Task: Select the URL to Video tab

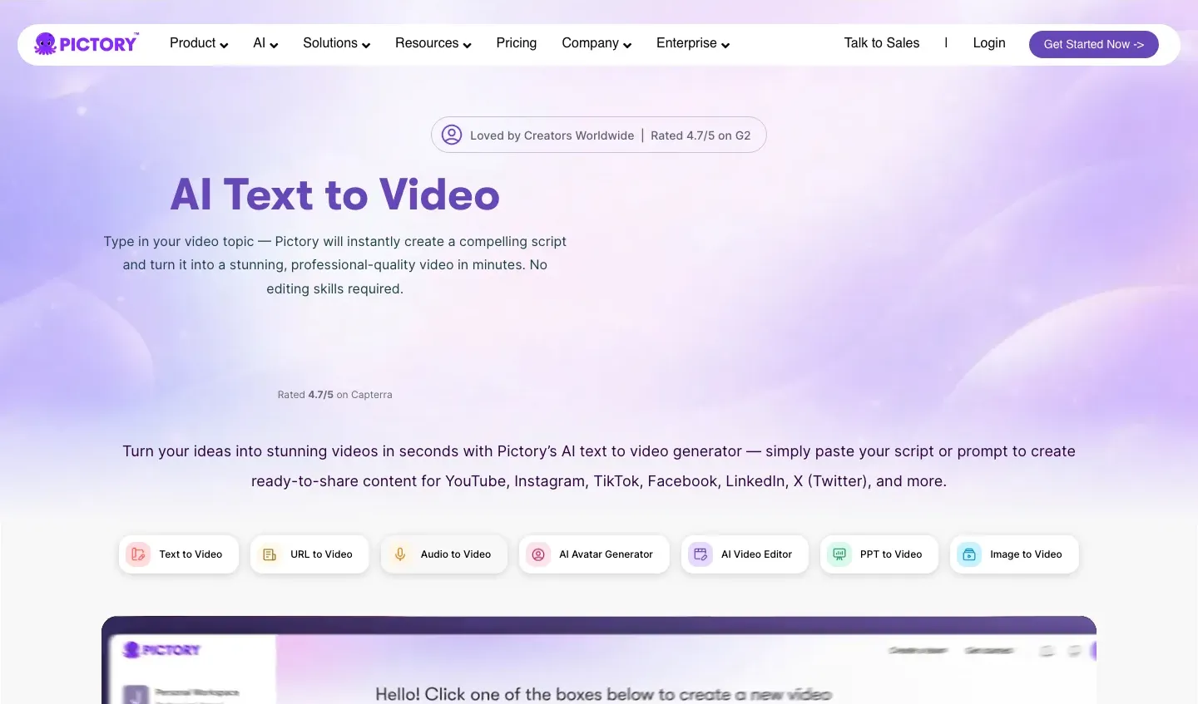Action: (309, 554)
